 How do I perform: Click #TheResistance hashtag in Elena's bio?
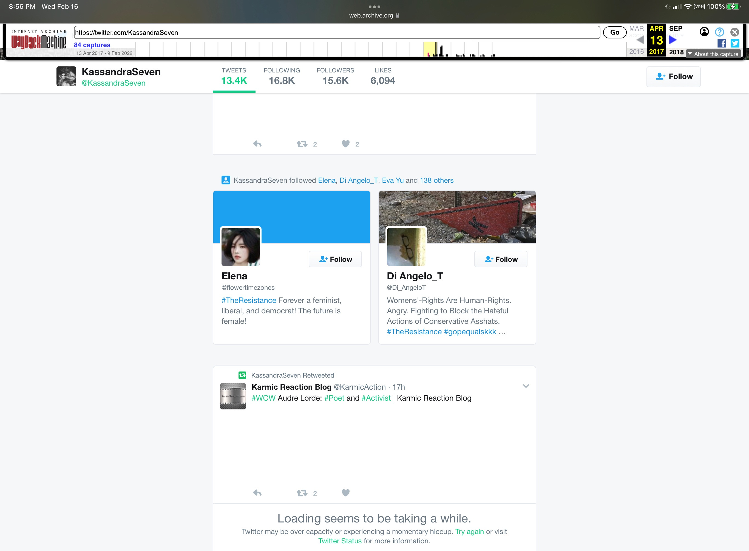click(249, 300)
